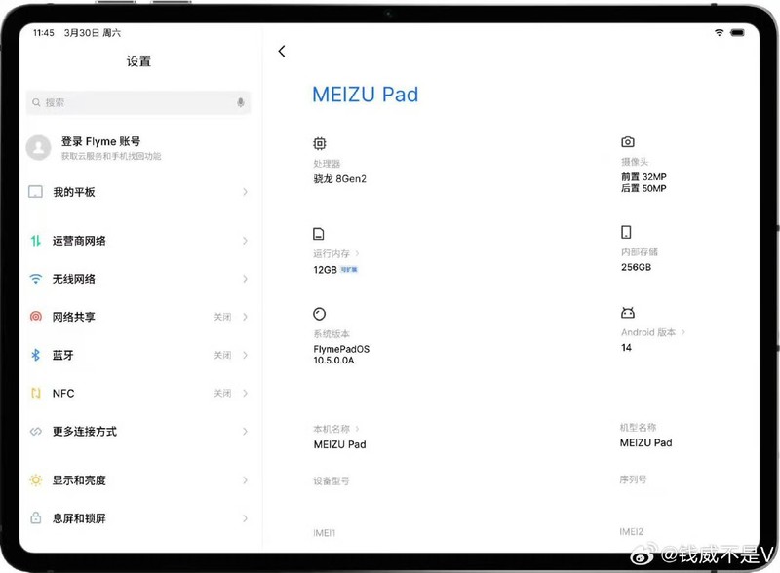Open the NFC settings entry

[138, 394]
